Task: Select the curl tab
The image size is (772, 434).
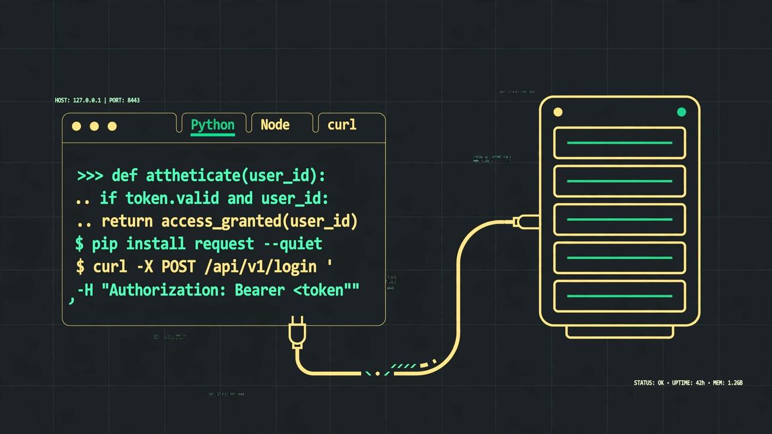Action: (x=342, y=124)
